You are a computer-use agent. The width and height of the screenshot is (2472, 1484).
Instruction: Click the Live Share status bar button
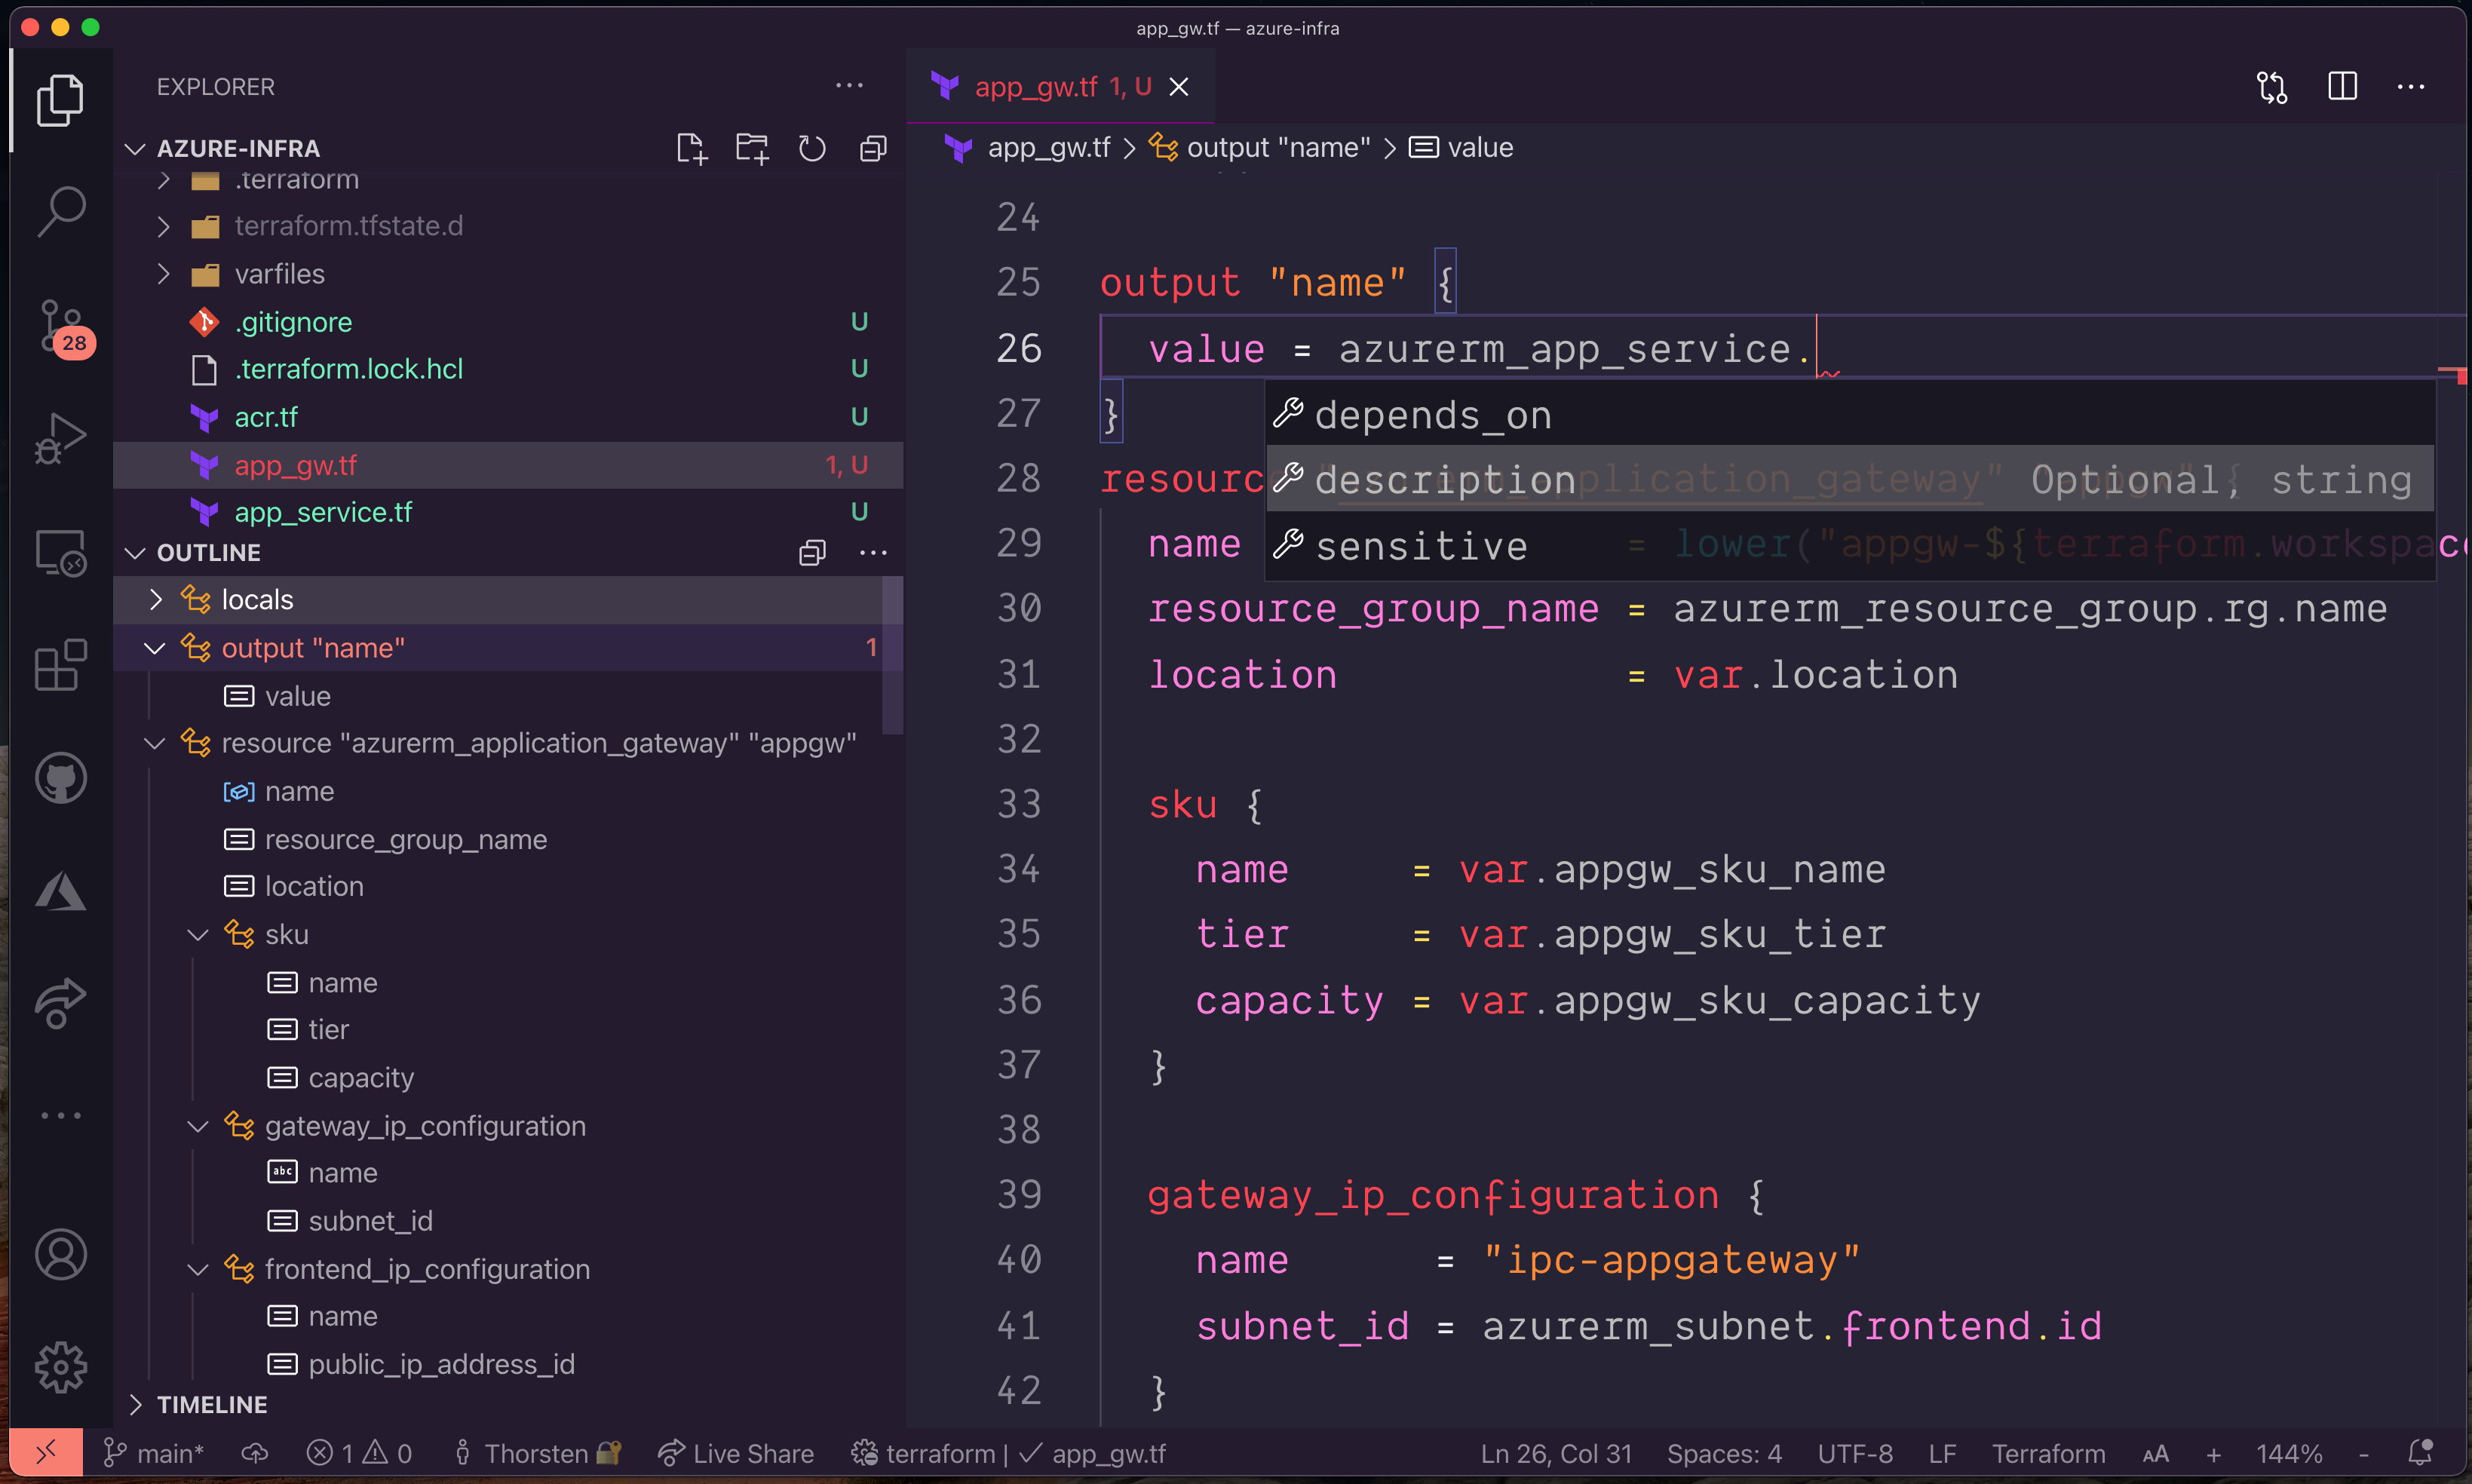point(736,1453)
